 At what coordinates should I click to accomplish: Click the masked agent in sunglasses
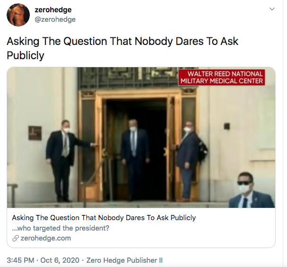251,190
